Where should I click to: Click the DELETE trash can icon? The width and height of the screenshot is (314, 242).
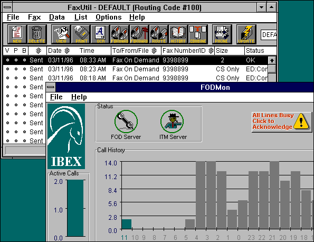(37, 34)
